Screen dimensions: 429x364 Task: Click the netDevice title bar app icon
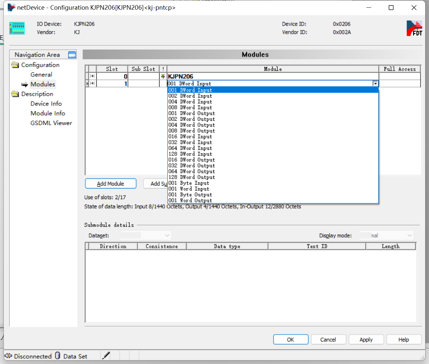click(11, 7)
